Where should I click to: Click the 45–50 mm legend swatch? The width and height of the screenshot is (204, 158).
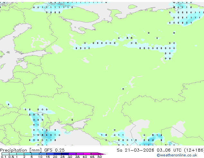click(x=95, y=154)
